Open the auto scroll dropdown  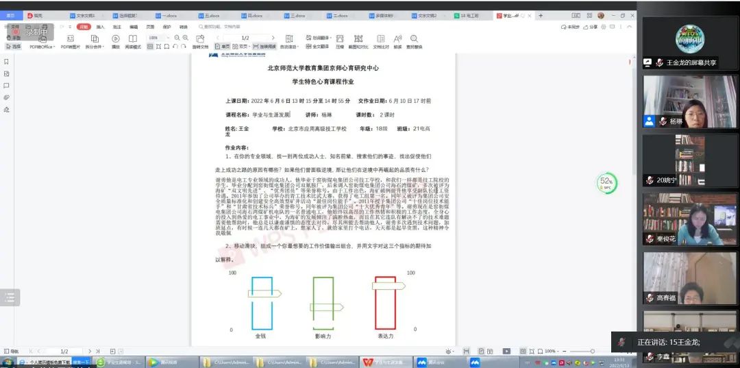click(289, 47)
